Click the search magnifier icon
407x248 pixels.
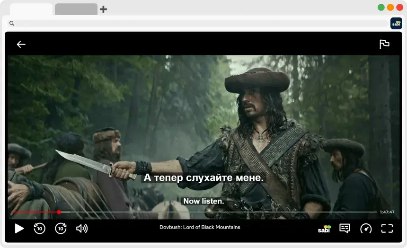point(12,23)
